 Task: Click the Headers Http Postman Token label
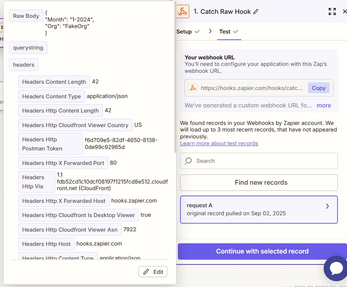[x=50, y=144]
